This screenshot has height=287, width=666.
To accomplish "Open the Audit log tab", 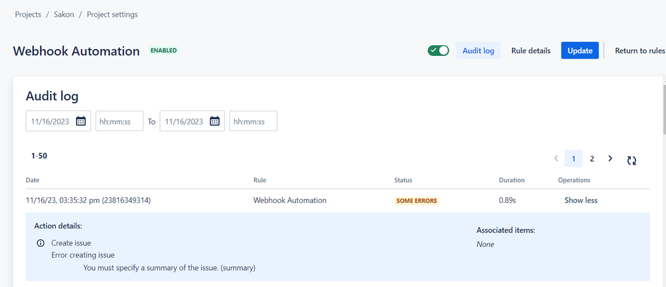I will pyautogui.click(x=478, y=51).
